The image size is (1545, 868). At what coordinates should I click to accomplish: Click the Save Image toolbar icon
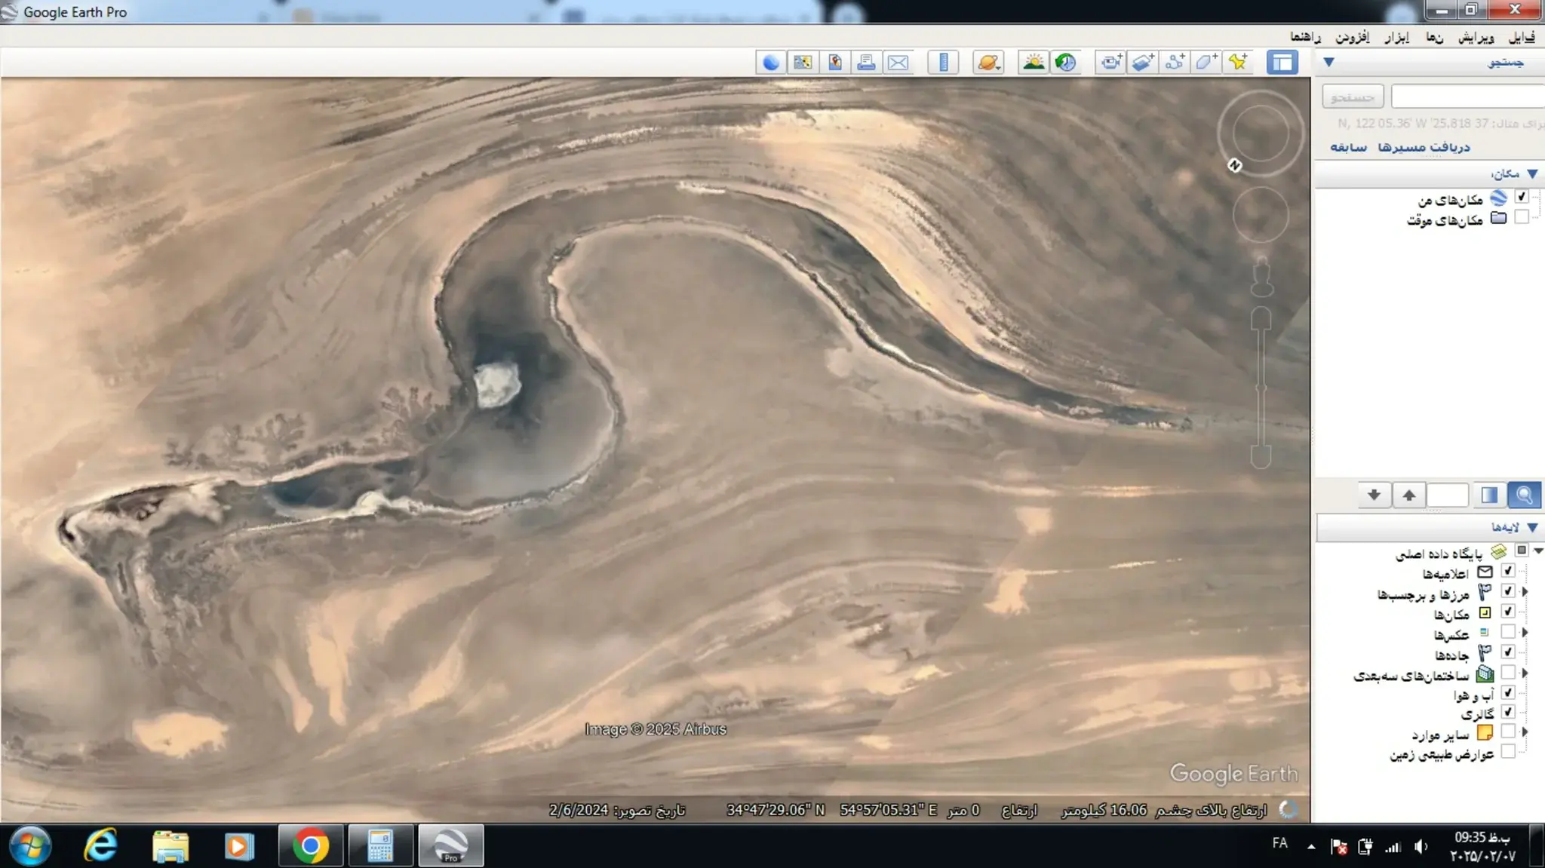tap(834, 62)
